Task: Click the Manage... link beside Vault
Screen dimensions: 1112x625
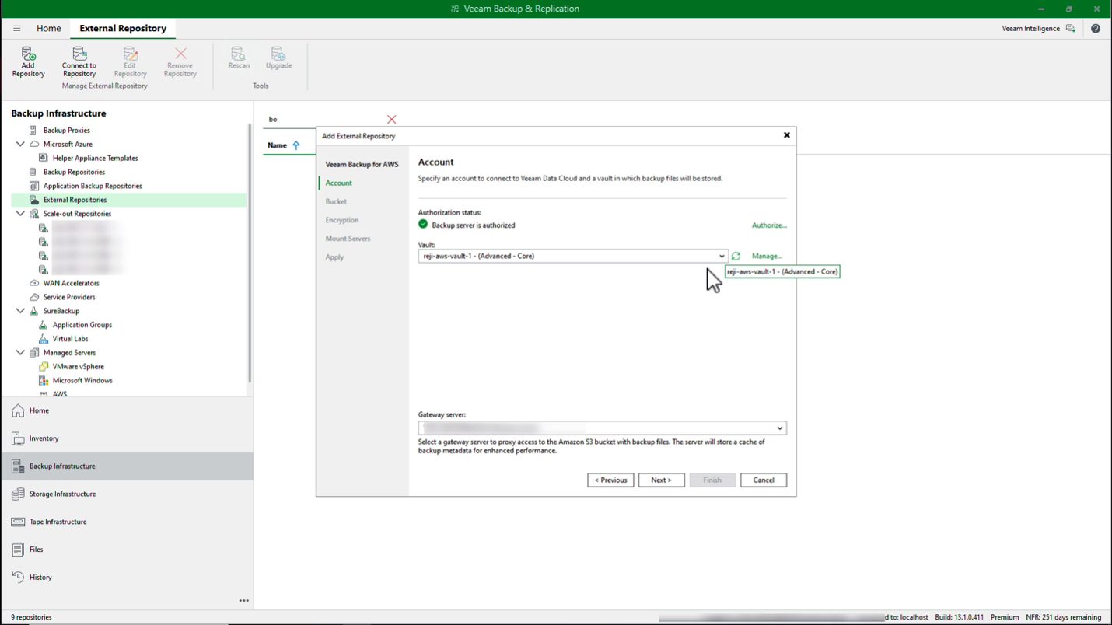Action: (x=767, y=256)
